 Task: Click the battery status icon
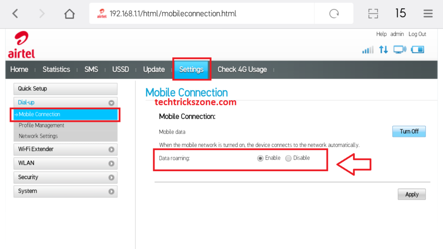417,50
